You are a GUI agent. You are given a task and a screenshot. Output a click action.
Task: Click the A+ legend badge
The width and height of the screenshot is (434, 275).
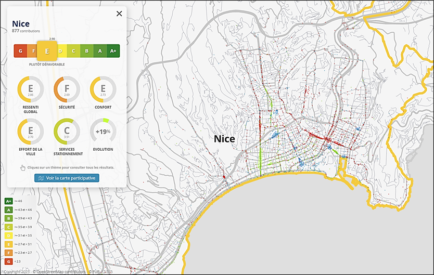(x=8, y=201)
